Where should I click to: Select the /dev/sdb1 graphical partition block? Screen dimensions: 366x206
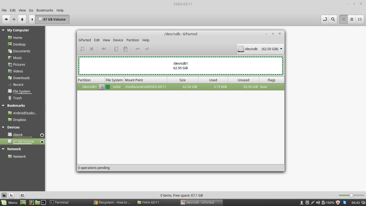(181, 66)
